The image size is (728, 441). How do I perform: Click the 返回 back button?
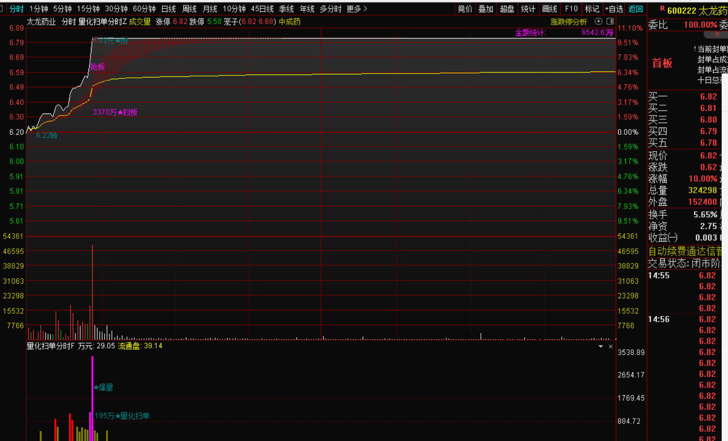tap(635, 9)
